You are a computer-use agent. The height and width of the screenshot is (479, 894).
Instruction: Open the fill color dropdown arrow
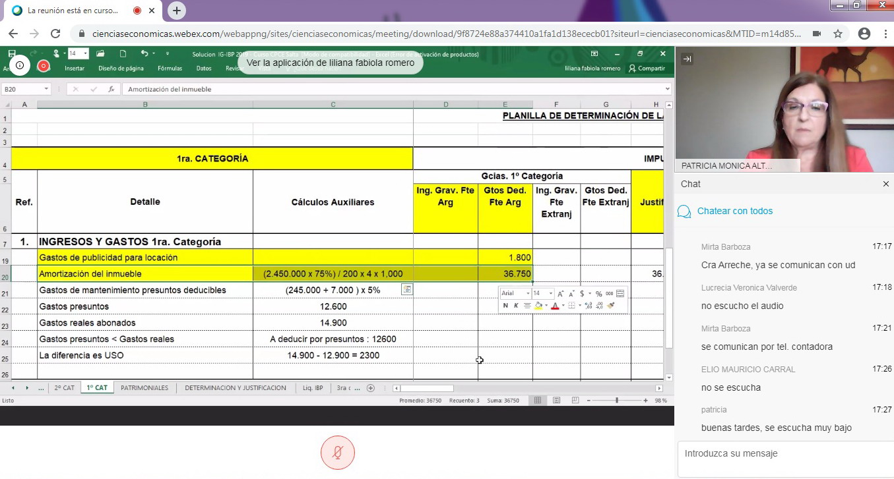click(x=546, y=306)
